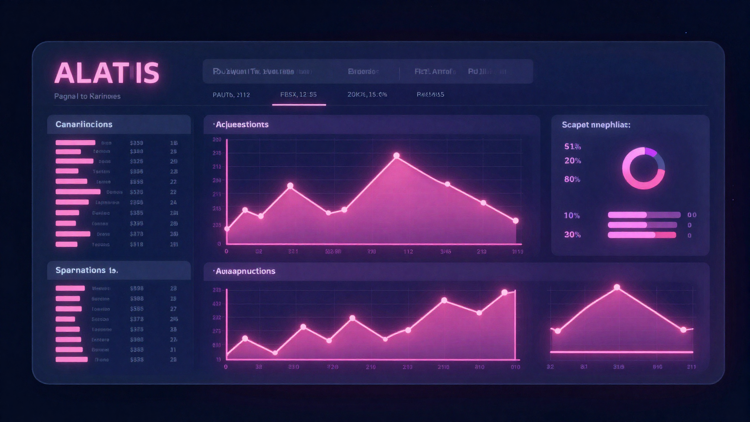This screenshot has height=422, width=750.
Task: Click the "Po'ziwuat Tw. Eval rees" field
Action: point(262,72)
